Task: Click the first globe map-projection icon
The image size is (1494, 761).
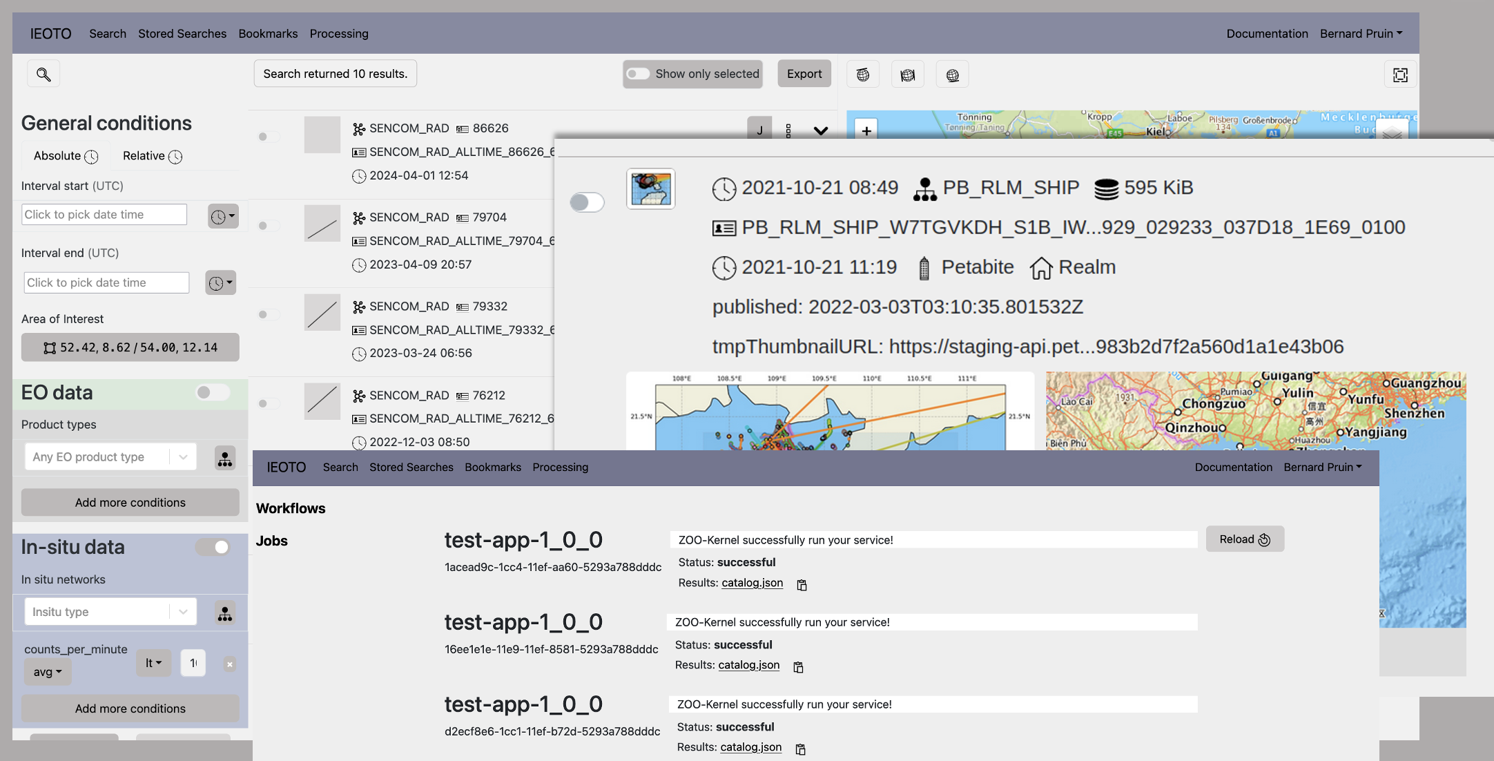Action: (x=863, y=75)
